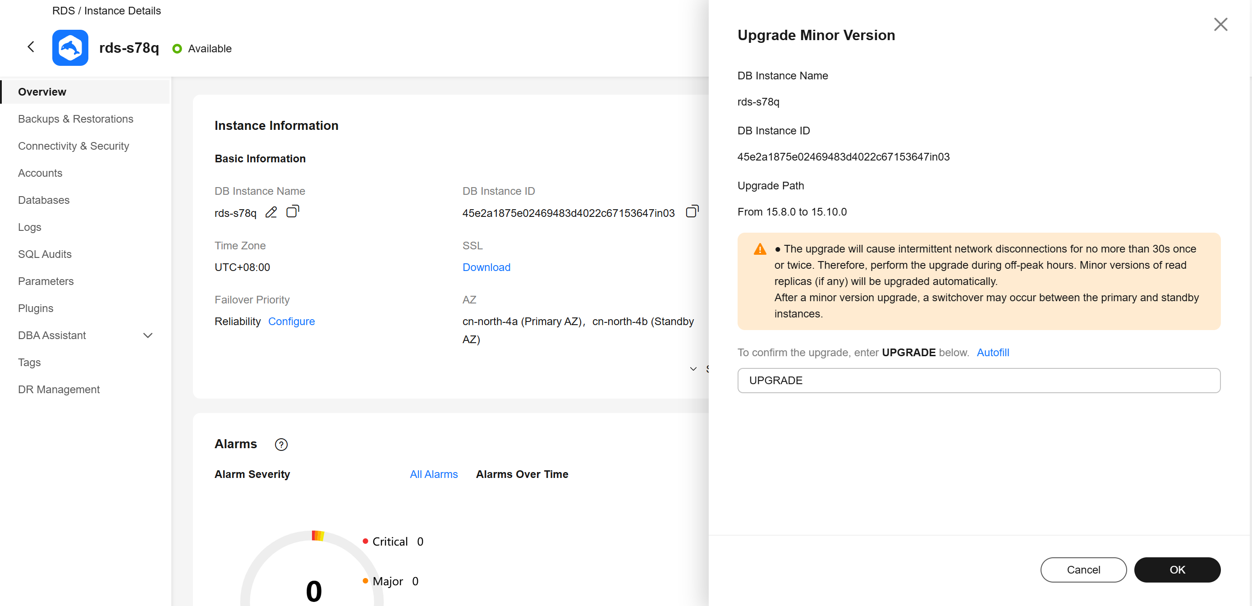Close the Upgrade Minor Version panel
Viewport: 1252px width, 606px height.
(x=1220, y=24)
